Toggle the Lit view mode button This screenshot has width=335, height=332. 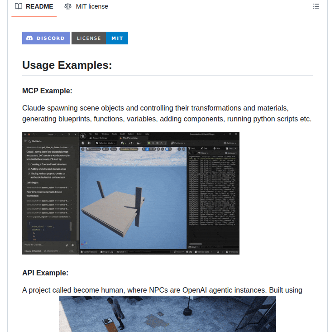pos(107,149)
